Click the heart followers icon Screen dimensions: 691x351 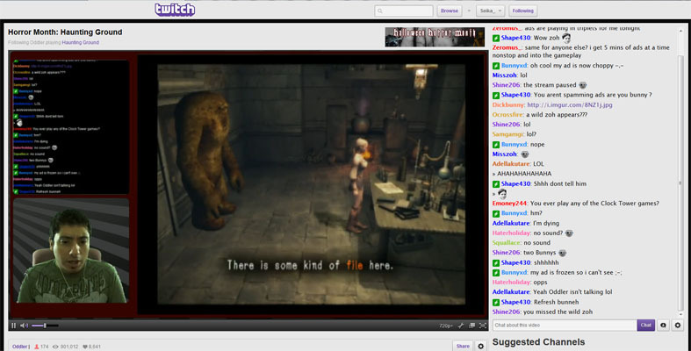[x=85, y=347]
